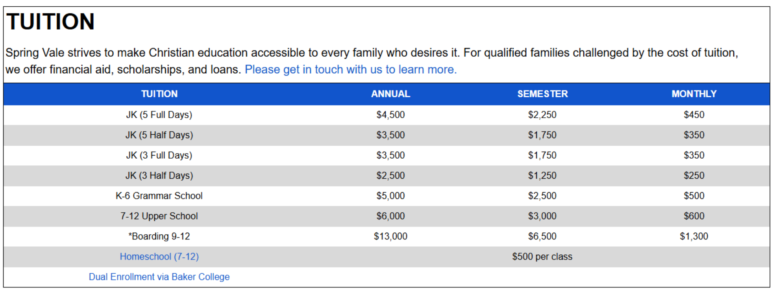
Task: Click the $2,500 Grammar School semester amount
Action: tap(542, 196)
